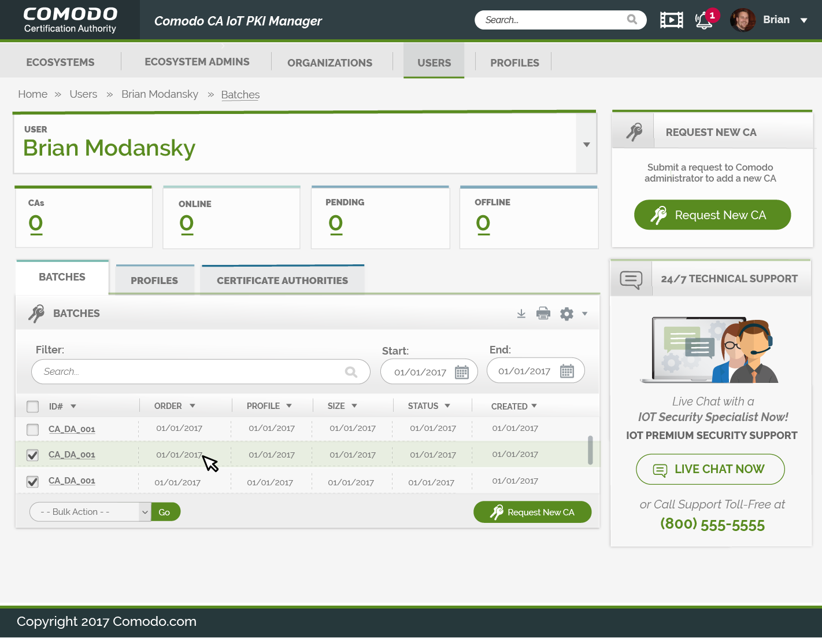Open the video tutorials film icon

pos(671,20)
